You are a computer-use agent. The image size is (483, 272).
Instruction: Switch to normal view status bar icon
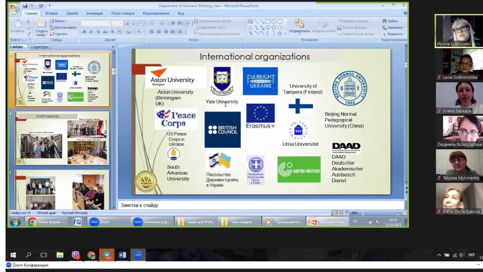pyautogui.click(x=335, y=213)
